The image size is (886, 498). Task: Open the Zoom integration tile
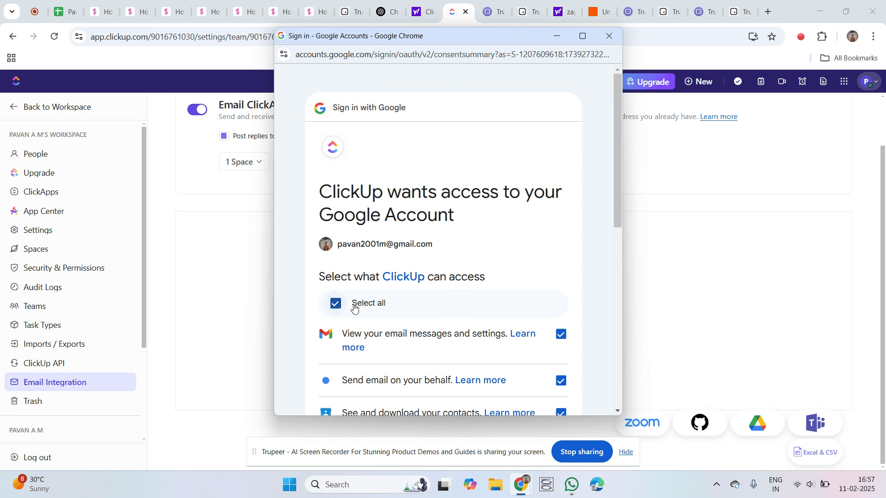pyautogui.click(x=642, y=423)
